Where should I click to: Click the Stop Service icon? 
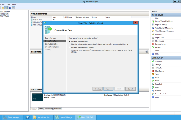[153, 41]
